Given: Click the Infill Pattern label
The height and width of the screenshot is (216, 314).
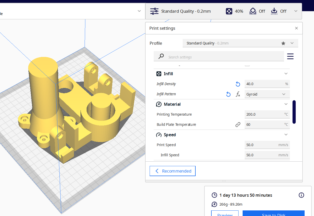Looking at the screenshot, I should click(x=166, y=94).
